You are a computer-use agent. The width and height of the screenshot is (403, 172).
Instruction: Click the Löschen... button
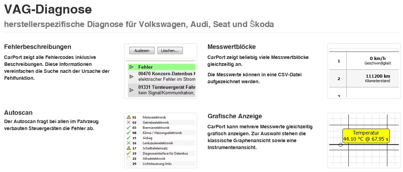coord(170,51)
